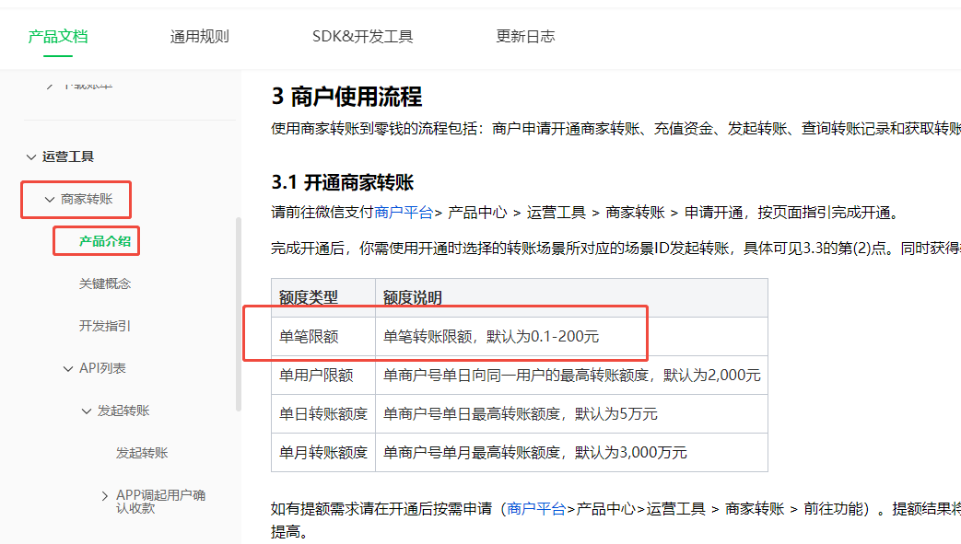Expand the APP调起用户确认收款 chevron
The height and width of the screenshot is (544, 961).
pyautogui.click(x=105, y=496)
